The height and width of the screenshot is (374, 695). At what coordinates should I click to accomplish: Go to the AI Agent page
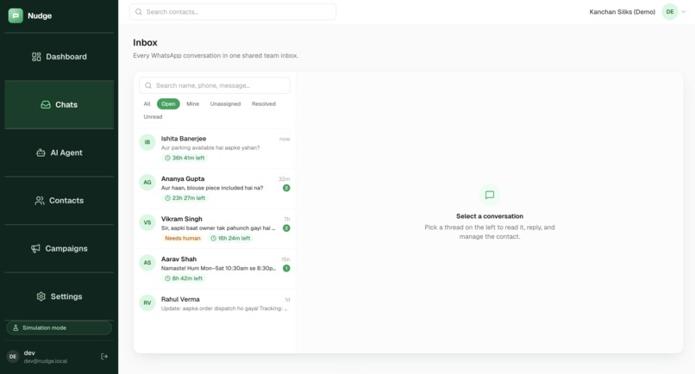59,153
